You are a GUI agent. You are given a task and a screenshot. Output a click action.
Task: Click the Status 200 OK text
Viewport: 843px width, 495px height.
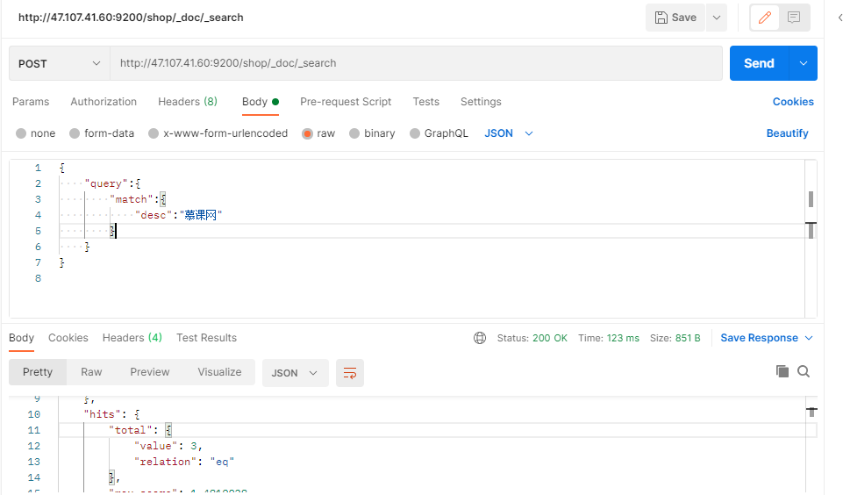click(532, 338)
